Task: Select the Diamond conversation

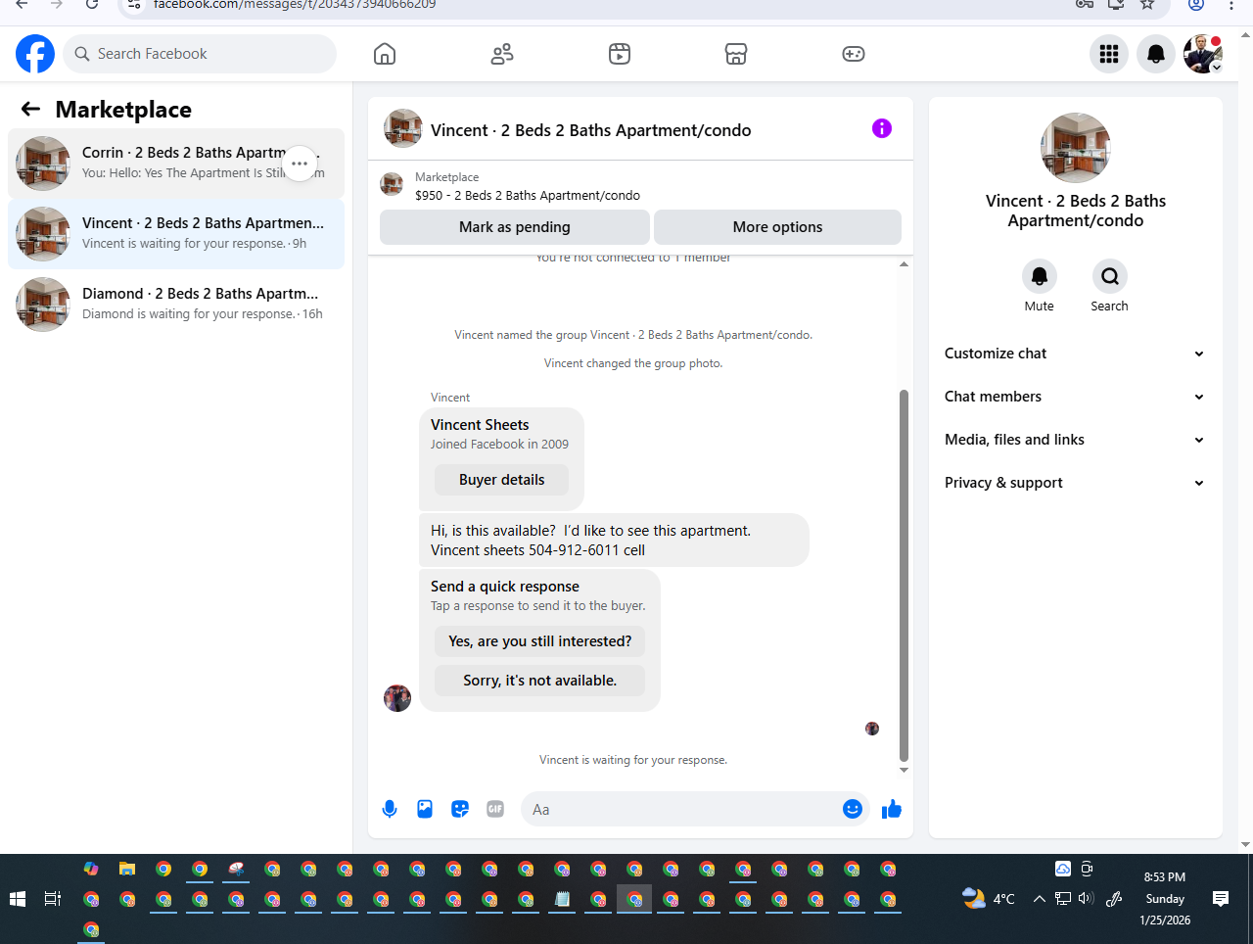Action: click(176, 305)
